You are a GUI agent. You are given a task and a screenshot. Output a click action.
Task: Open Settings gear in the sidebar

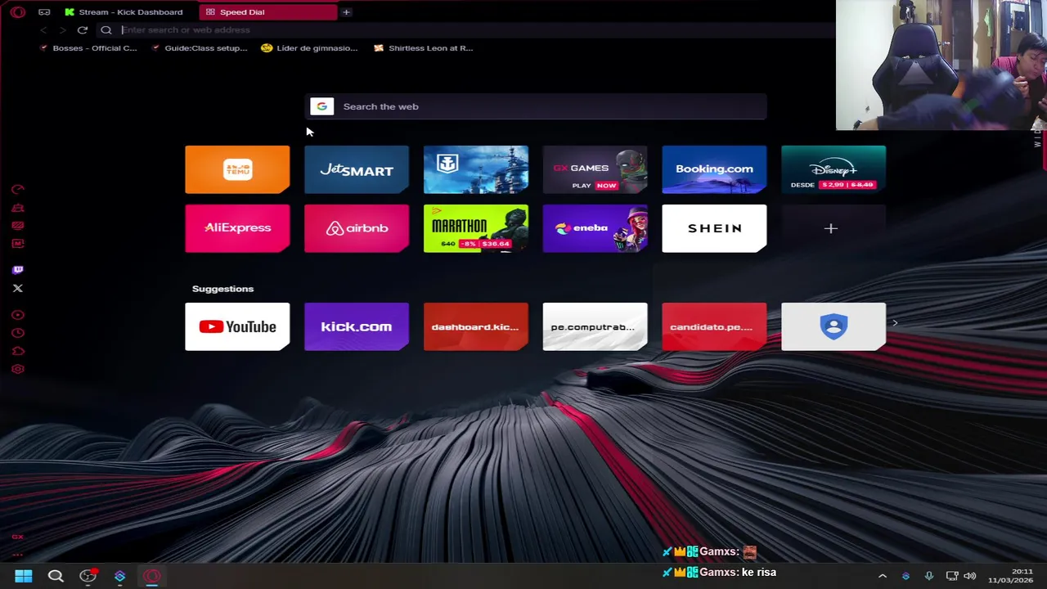pos(17,369)
